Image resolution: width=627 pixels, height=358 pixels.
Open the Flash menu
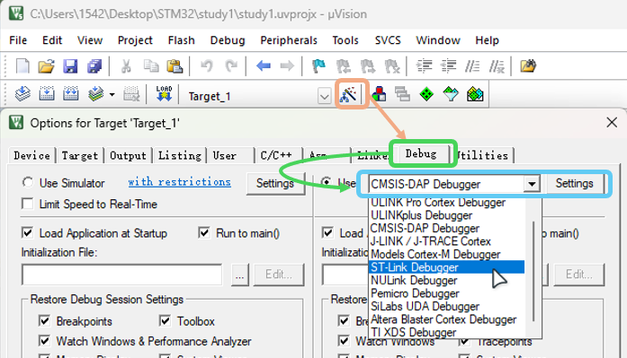click(181, 40)
